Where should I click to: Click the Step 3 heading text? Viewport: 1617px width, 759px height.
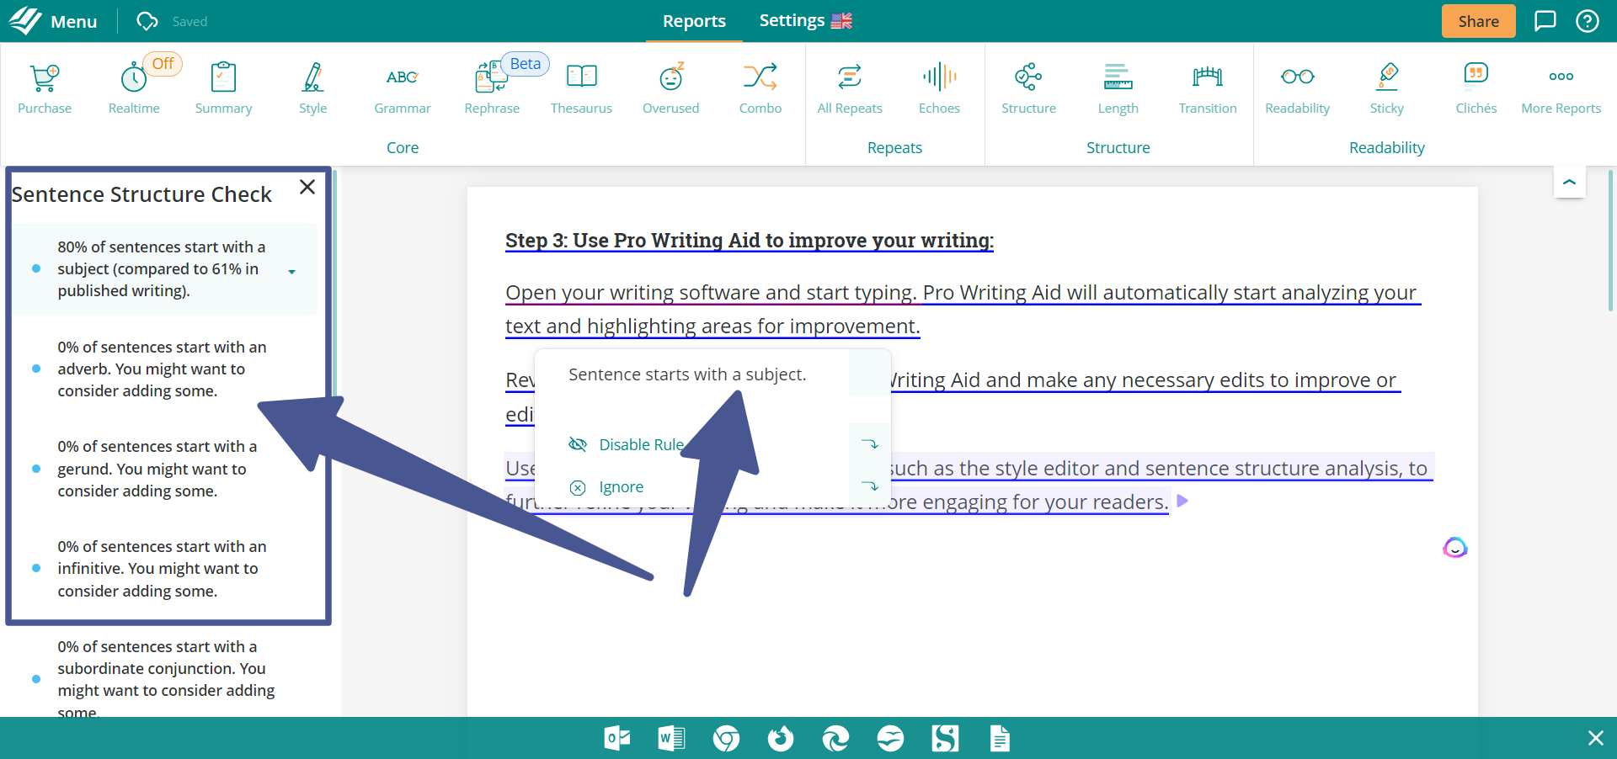(750, 241)
